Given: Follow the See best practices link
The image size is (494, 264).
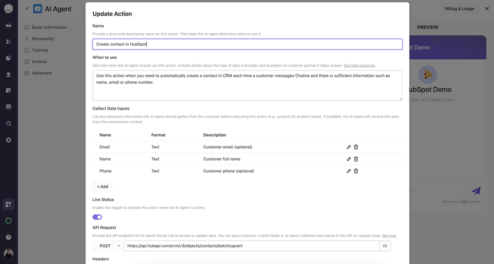Looking at the screenshot, I should pyautogui.click(x=359, y=65).
